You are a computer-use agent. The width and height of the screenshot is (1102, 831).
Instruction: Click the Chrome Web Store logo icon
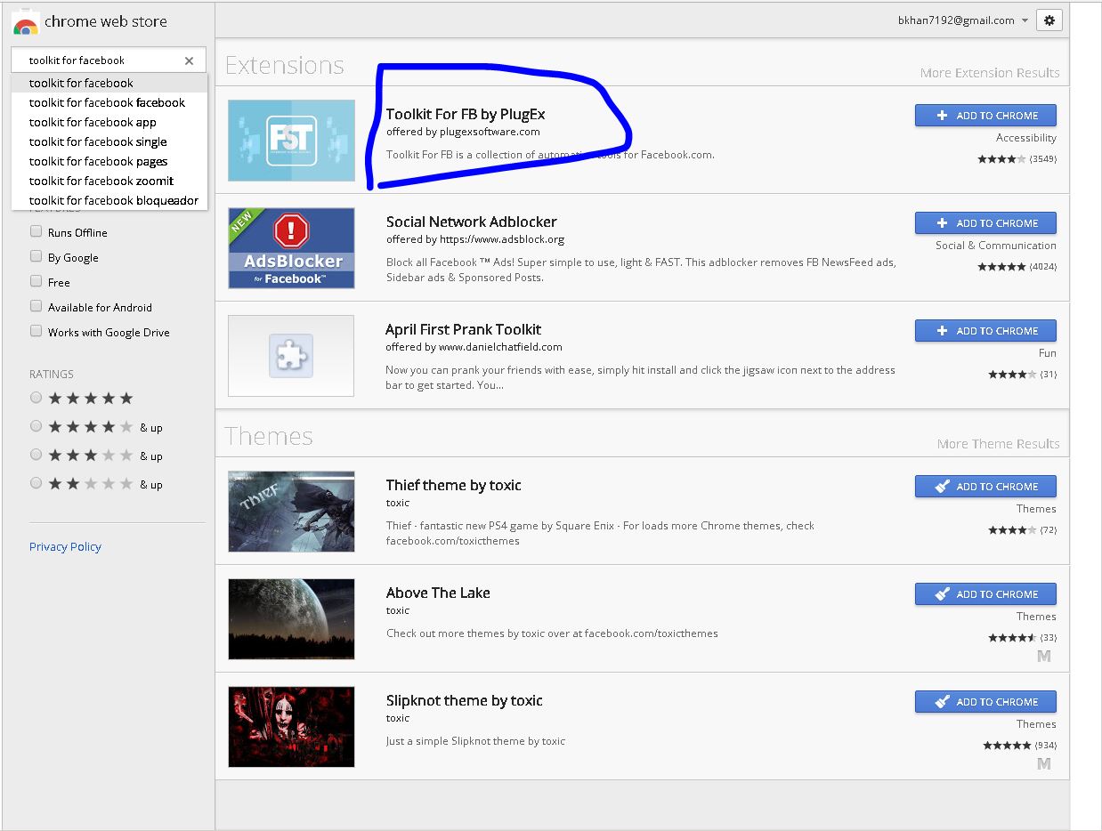click(25, 24)
